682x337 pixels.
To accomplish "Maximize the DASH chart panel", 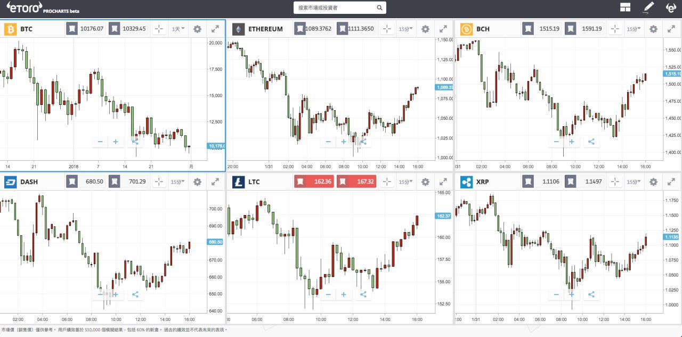I will click(x=215, y=182).
